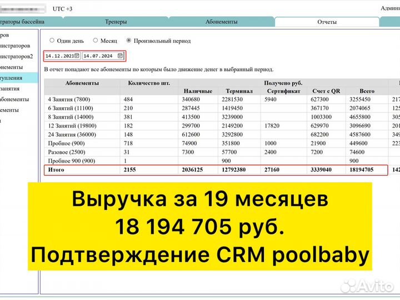
Task: Click the Итого row label
Action: (56, 170)
